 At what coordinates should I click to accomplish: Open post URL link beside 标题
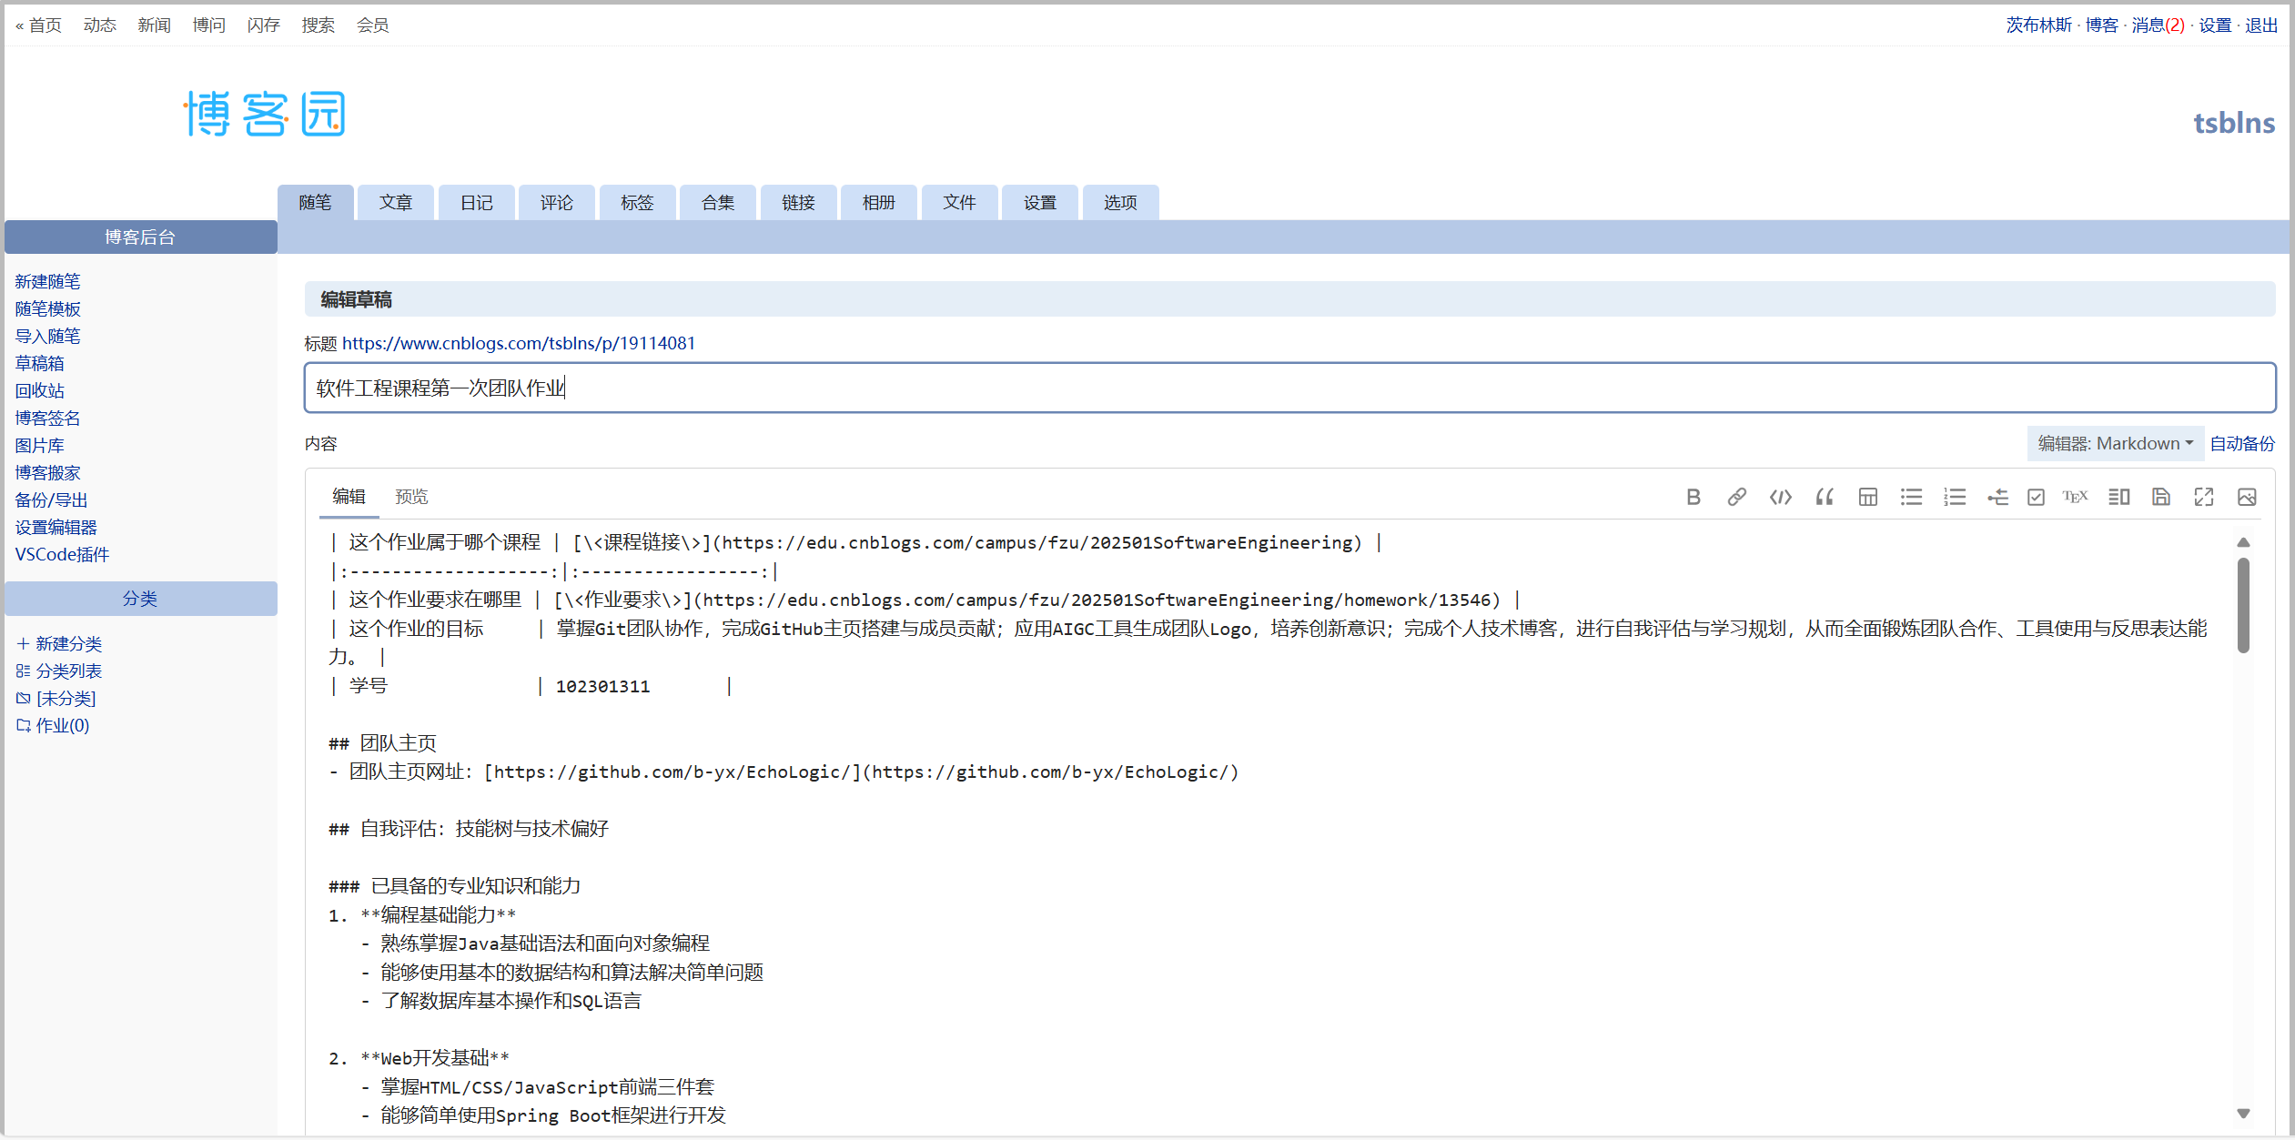point(518,344)
